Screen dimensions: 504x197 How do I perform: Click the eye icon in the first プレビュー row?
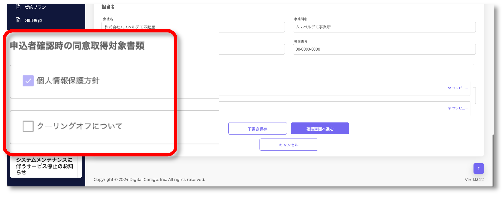click(x=449, y=88)
